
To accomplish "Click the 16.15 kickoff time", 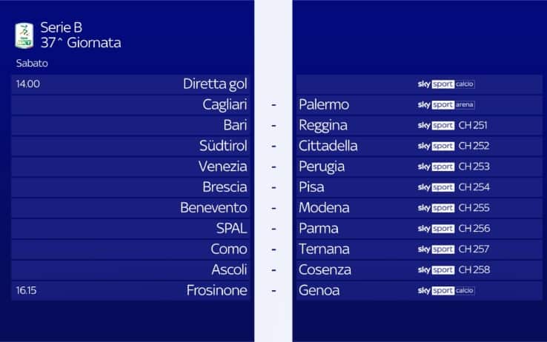I will click(x=27, y=291).
